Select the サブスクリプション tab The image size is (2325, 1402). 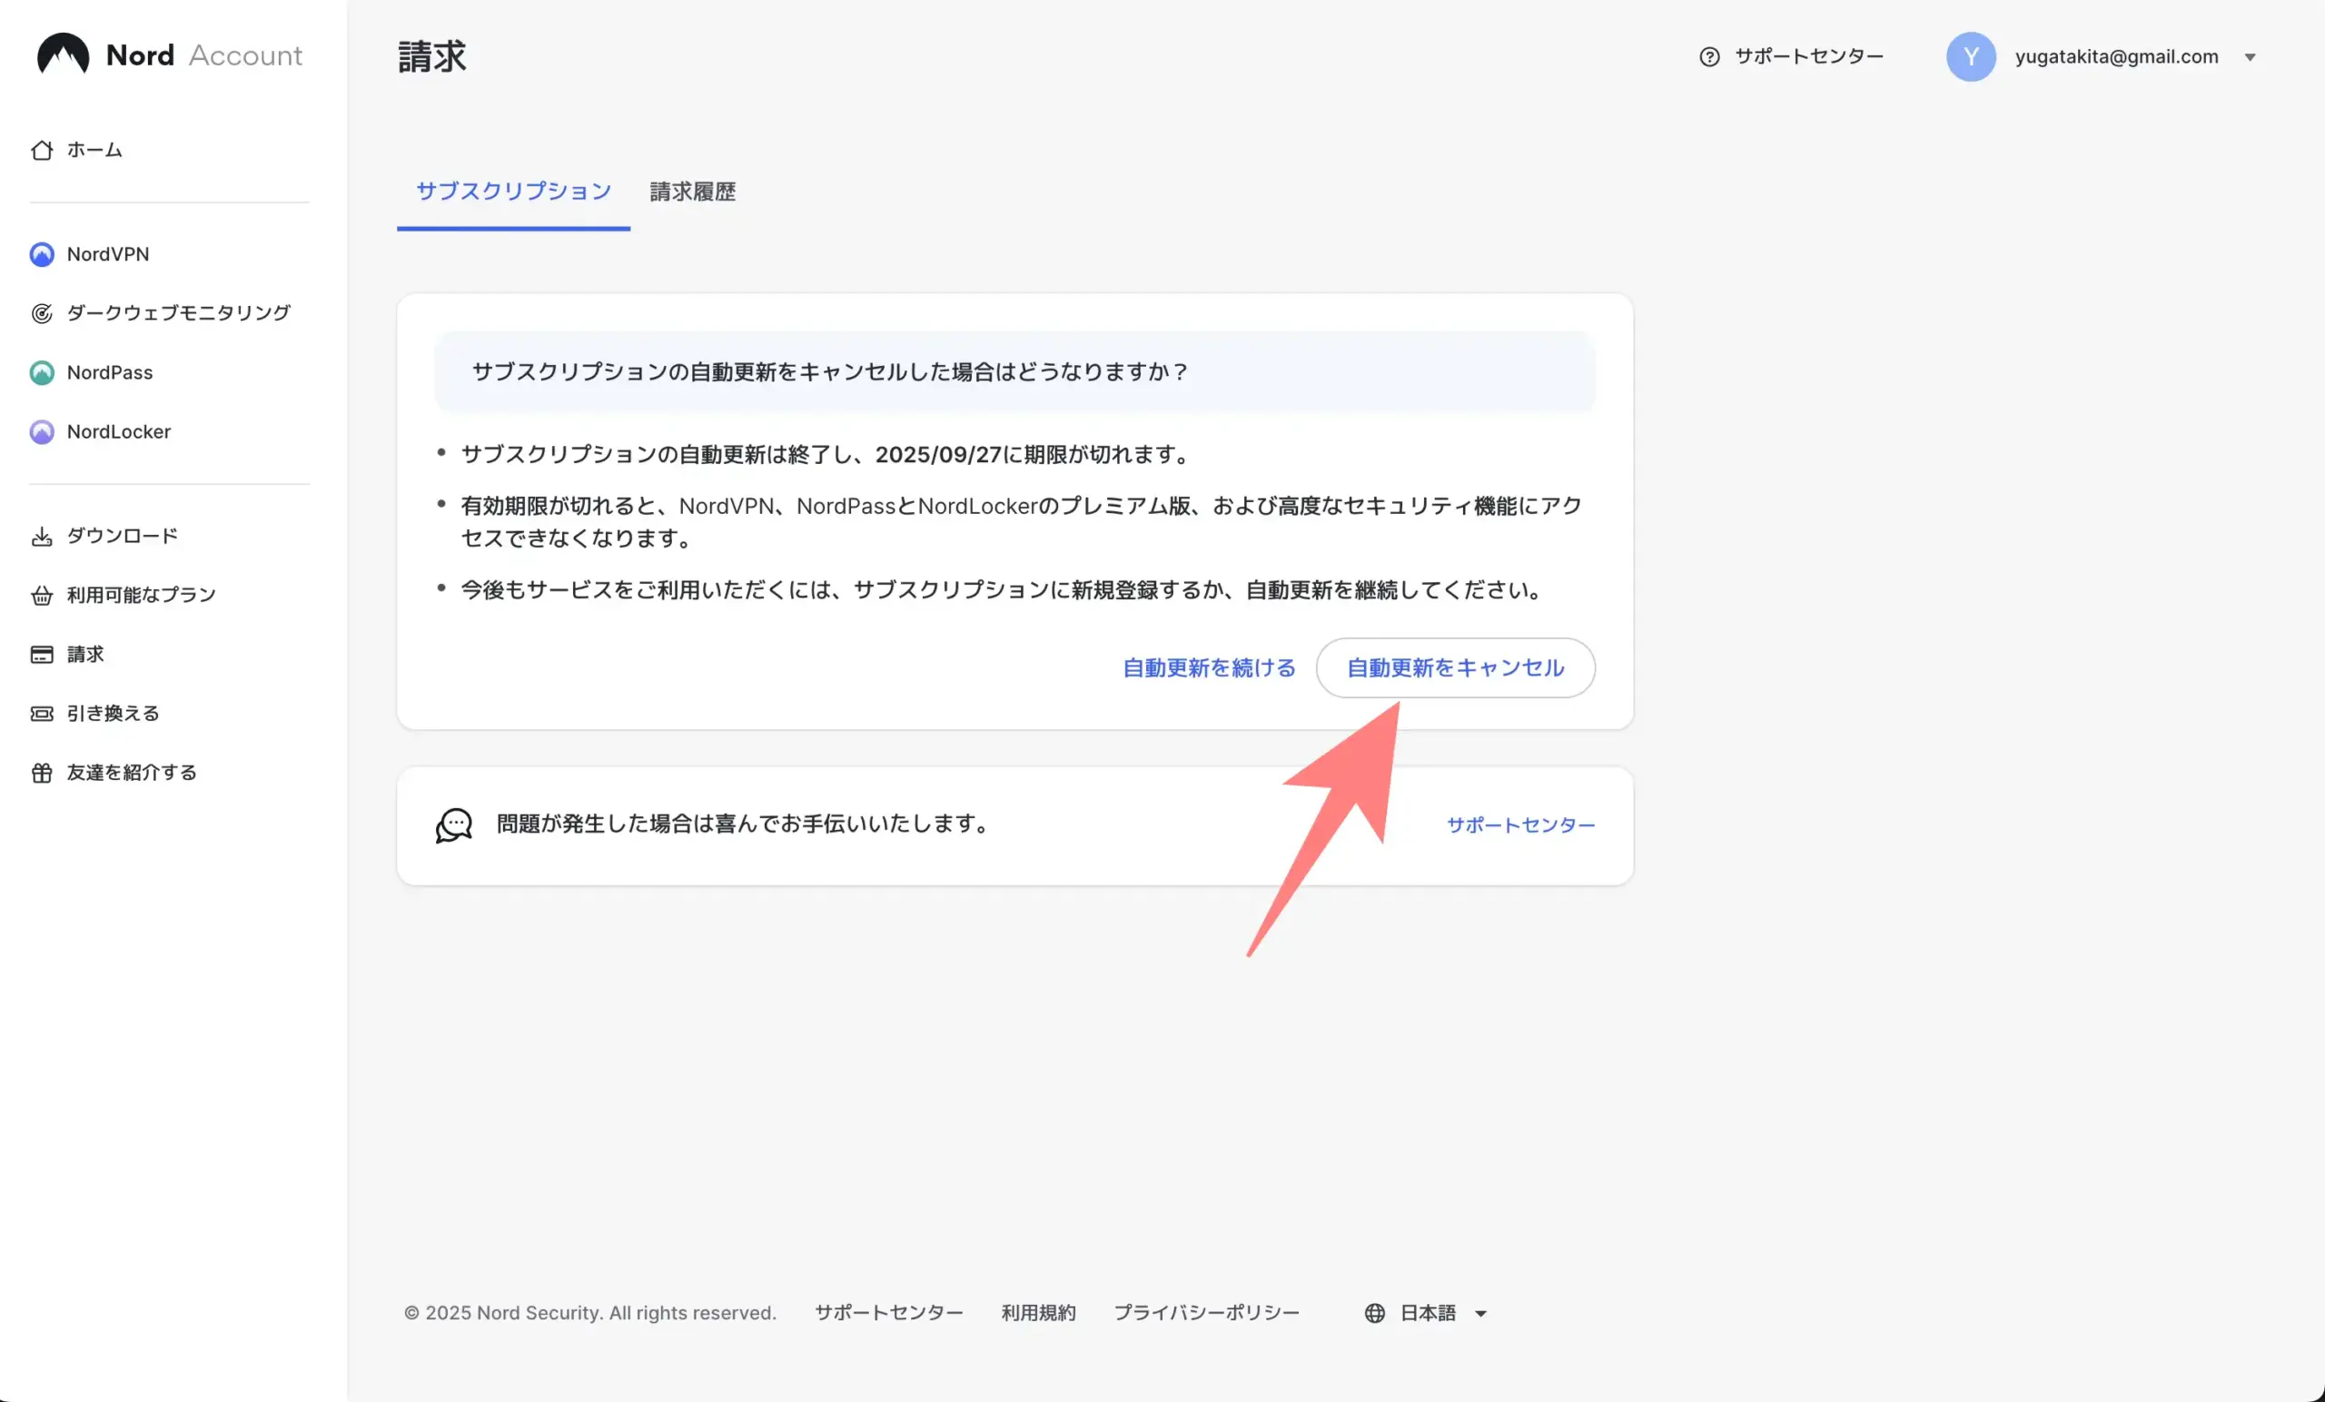click(x=513, y=192)
